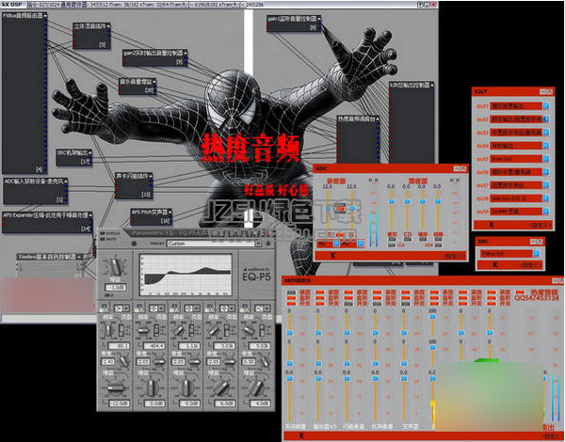Viewport: 566px width, 442px height.
Task: Toggle the fifth EQ band enable button
Action: click(x=245, y=308)
